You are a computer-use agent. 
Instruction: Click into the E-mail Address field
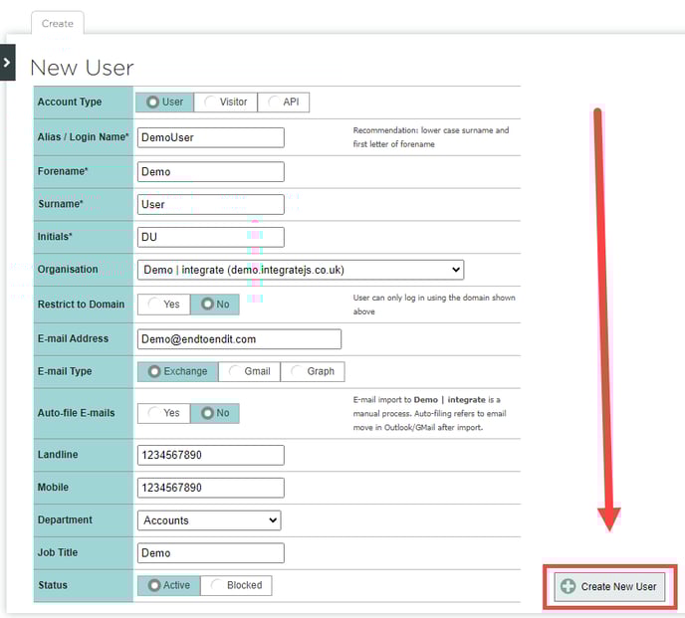(x=239, y=339)
